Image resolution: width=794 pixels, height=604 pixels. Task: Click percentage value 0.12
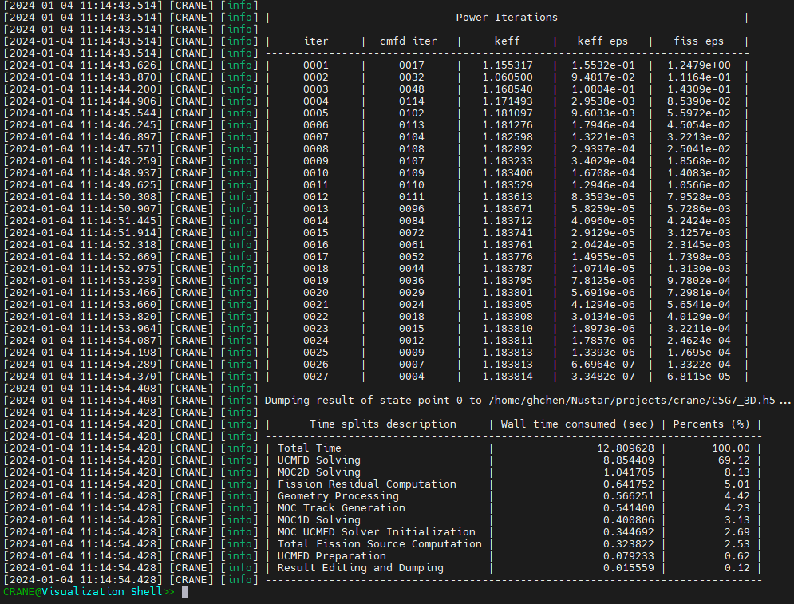[737, 568]
